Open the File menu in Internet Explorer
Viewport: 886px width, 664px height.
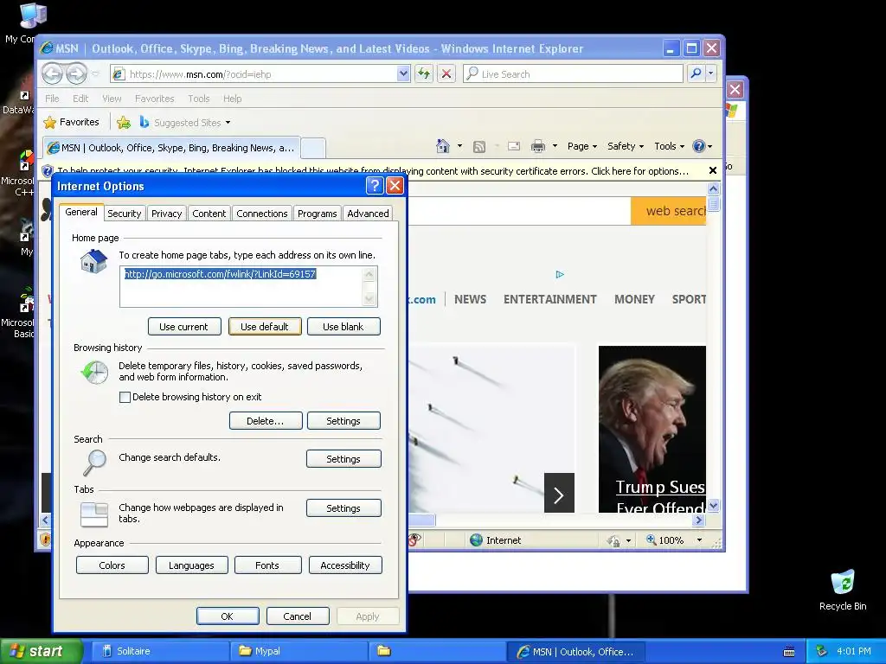point(52,99)
